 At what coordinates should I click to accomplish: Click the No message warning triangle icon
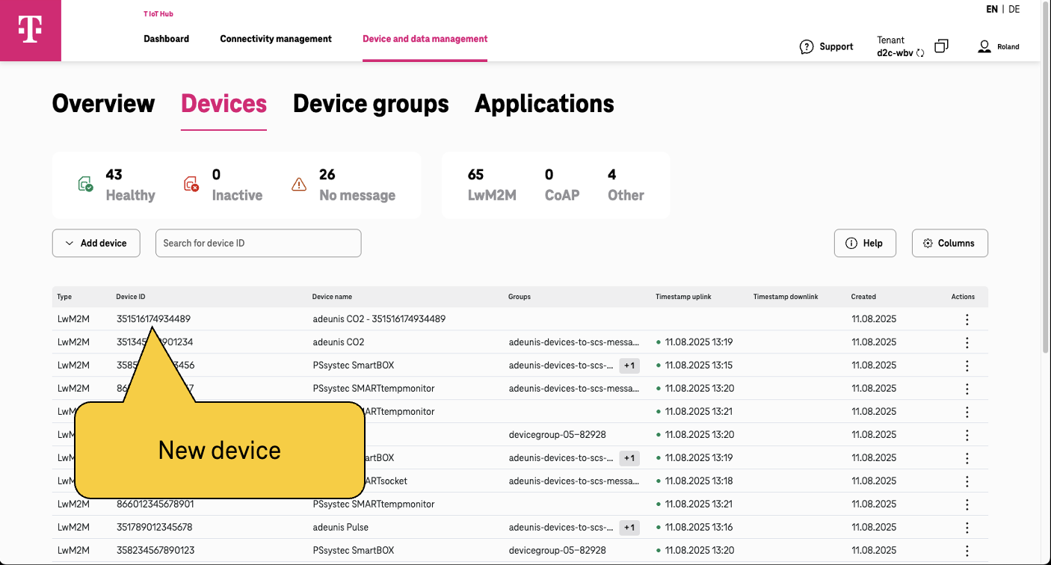click(298, 184)
